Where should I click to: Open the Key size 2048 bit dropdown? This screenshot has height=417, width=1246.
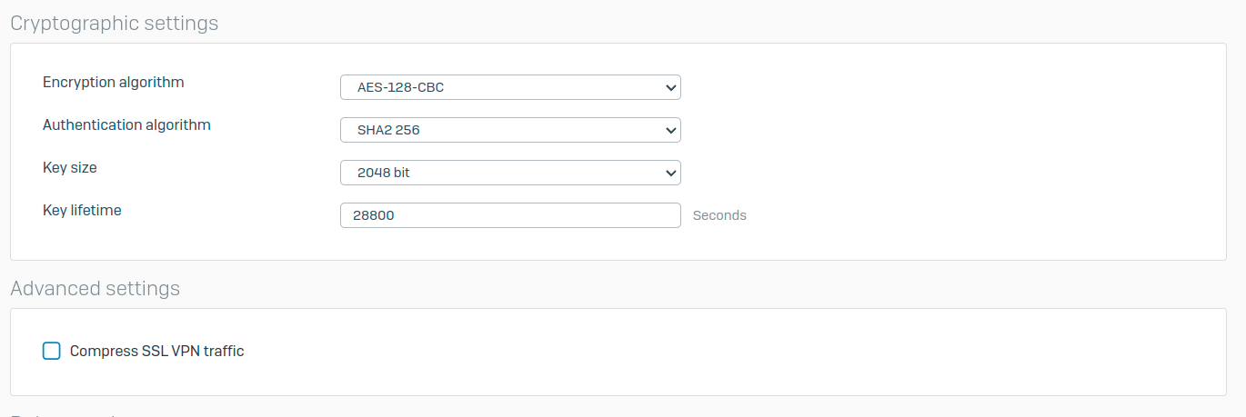pyautogui.click(x=509, y=172)
